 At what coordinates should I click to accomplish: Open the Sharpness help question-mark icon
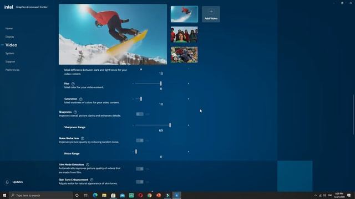click(75, 112)
